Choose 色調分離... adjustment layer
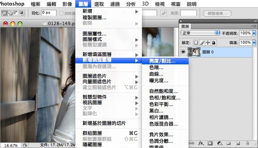The height and width of the screenshot is (148, 258). pos(165,141)
